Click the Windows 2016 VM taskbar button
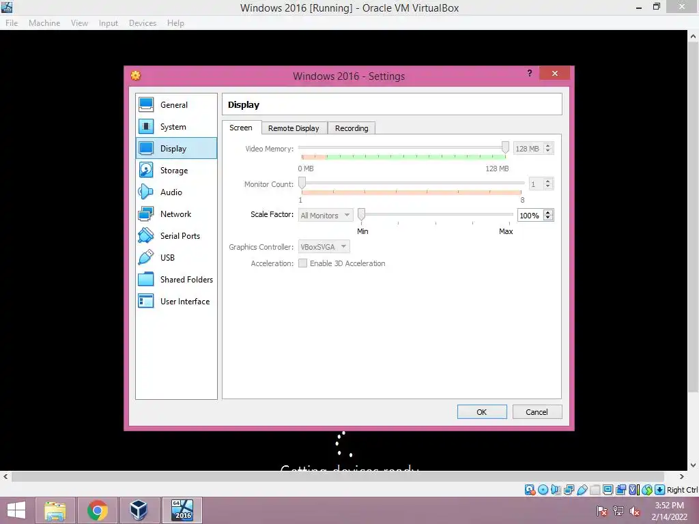Viewport: 699px width, 524px height. pyautogui.click(x=182, y=510)
